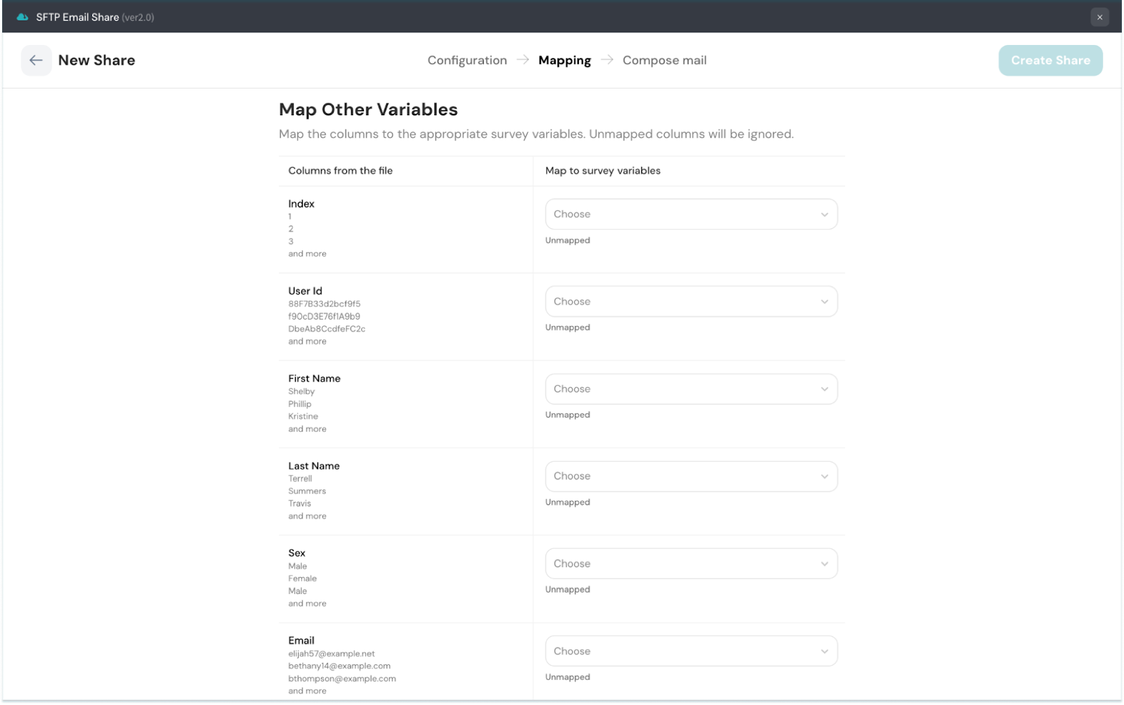Screen dimensions: 1124x705
Task: Click the New Share page title
Action: (96, 60)
